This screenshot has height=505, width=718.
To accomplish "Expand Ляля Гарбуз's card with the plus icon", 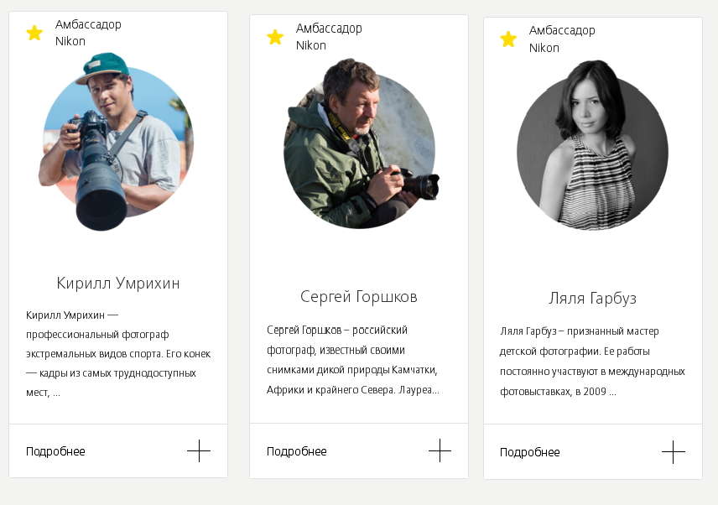I will coord(673,452).
